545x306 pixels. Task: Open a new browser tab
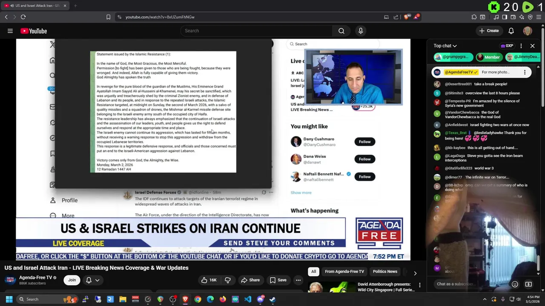[x=75, y=6]
